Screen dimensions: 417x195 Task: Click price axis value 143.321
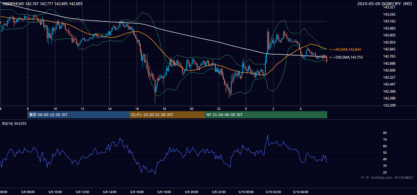click(389, 7)
